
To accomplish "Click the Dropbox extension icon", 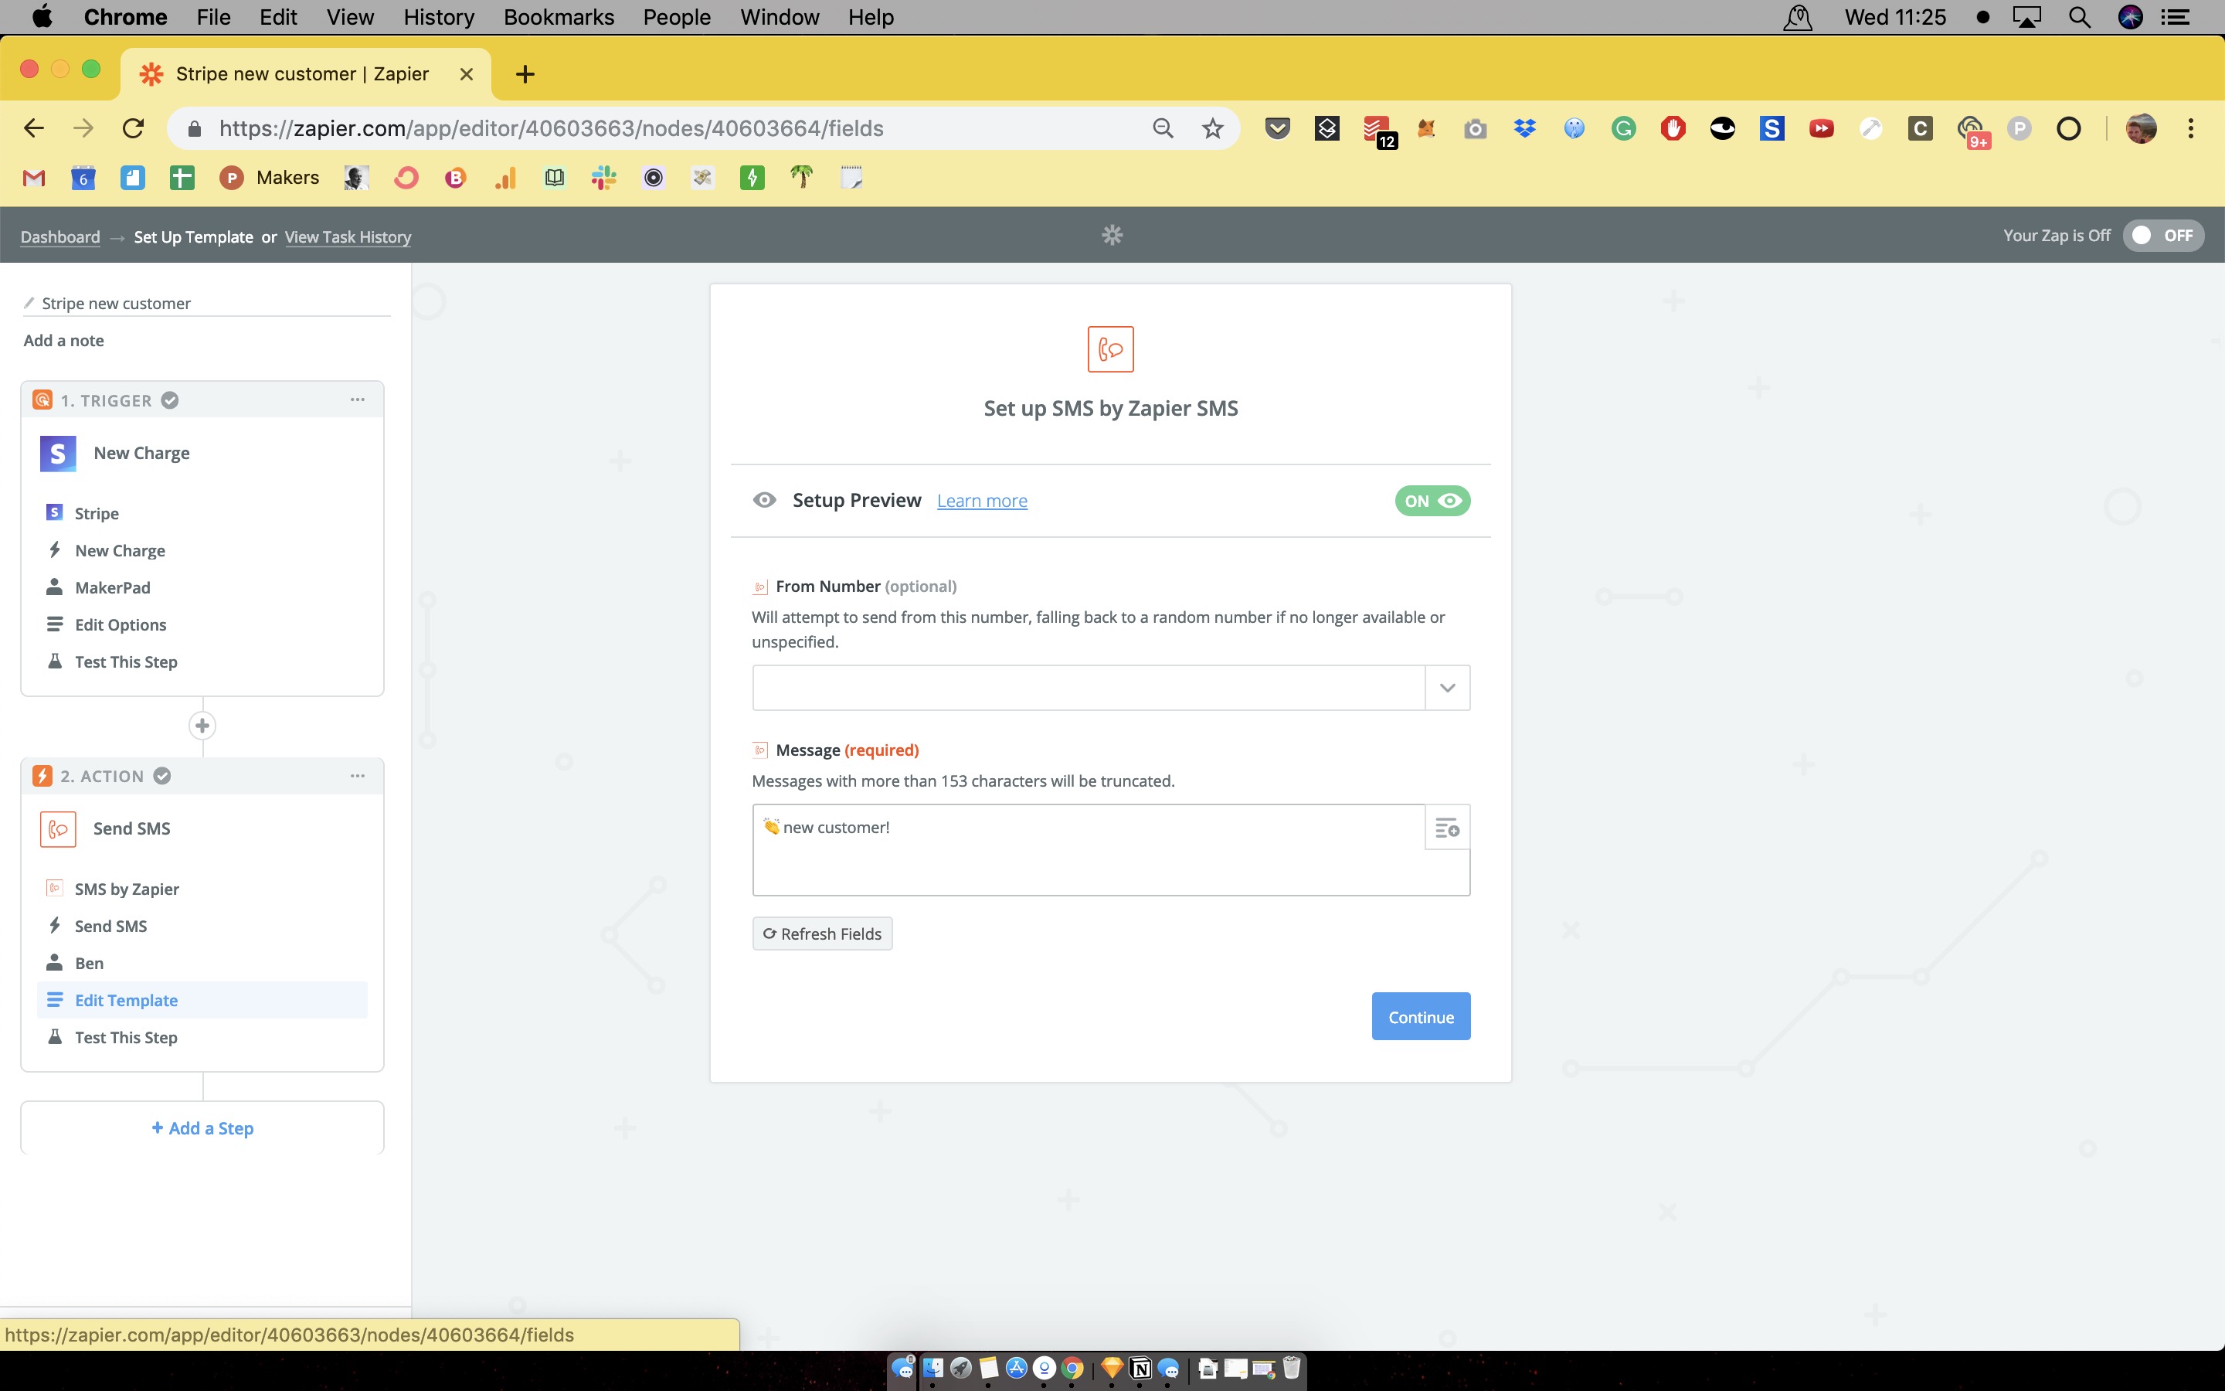I will [x=1524, y=128].
